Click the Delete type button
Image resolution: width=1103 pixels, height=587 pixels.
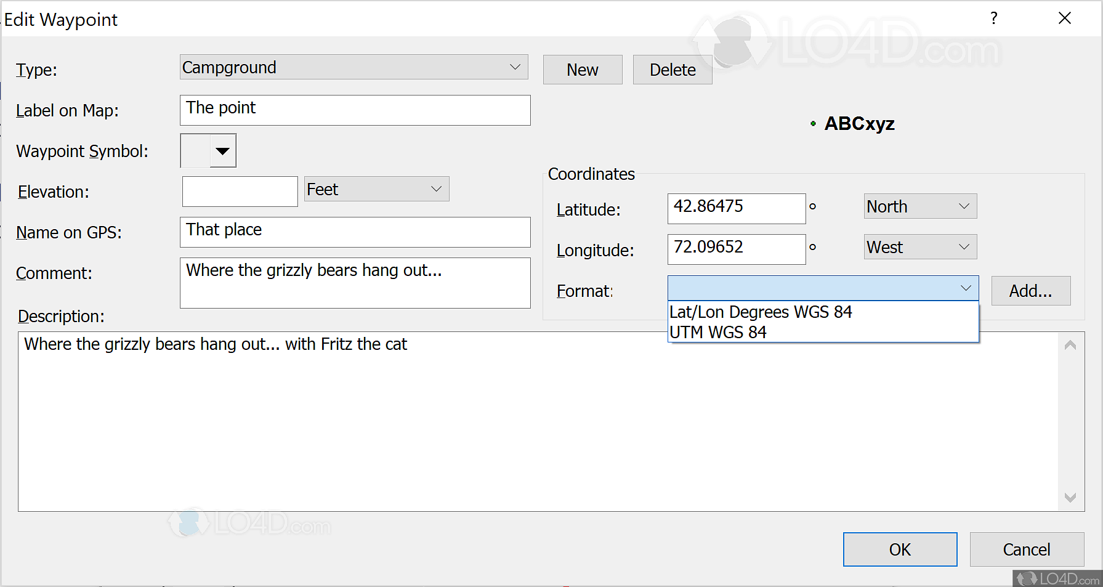click(672, 70)
